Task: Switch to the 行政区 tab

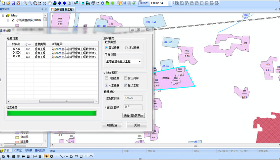Action: pyautogui.click(x=18, y=151)
